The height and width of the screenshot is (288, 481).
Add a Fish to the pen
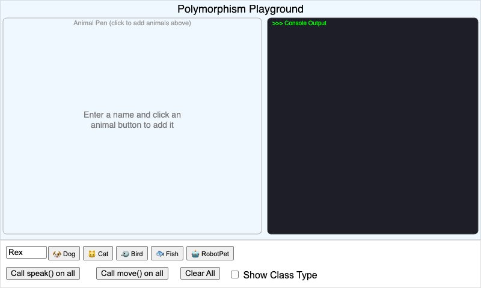(x=167, y=253)
